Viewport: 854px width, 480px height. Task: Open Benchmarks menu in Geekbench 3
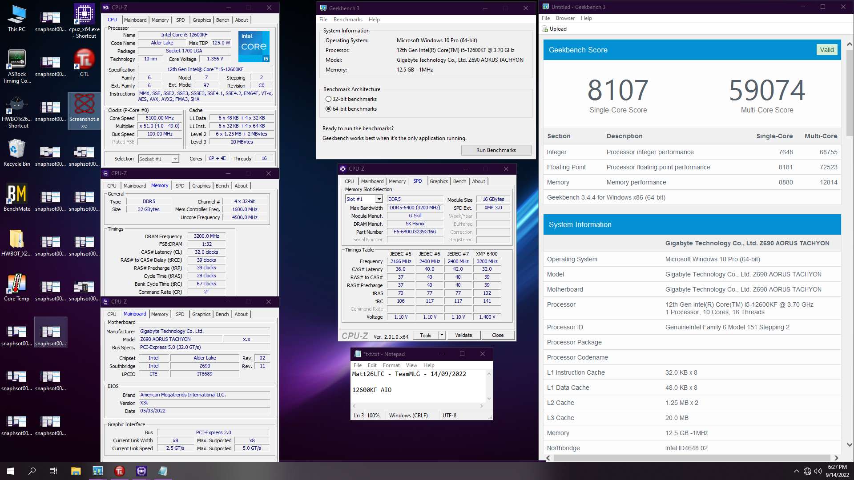coord(348,20)
